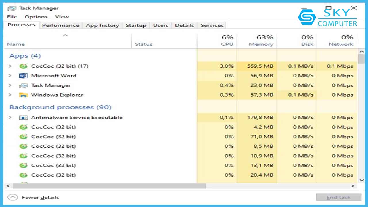The height and width of the screenshot is (207, 368).
Task: Click the vertical scrollbar thumb
Action: tap(362, 59)
